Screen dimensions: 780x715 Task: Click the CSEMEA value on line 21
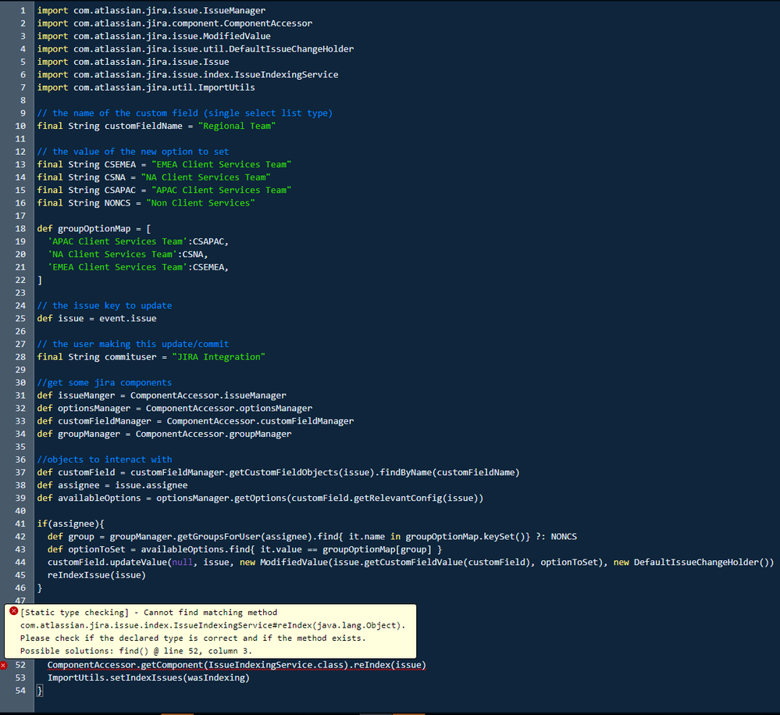pos(208,267)
